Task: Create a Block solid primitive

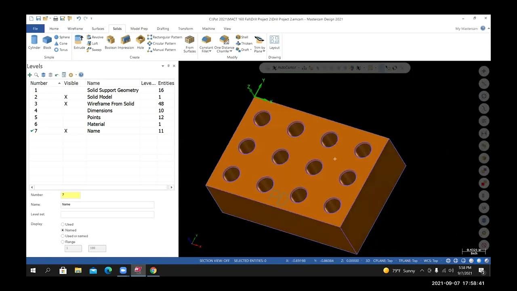Action: pyautogui.click(x=47, y=42)
